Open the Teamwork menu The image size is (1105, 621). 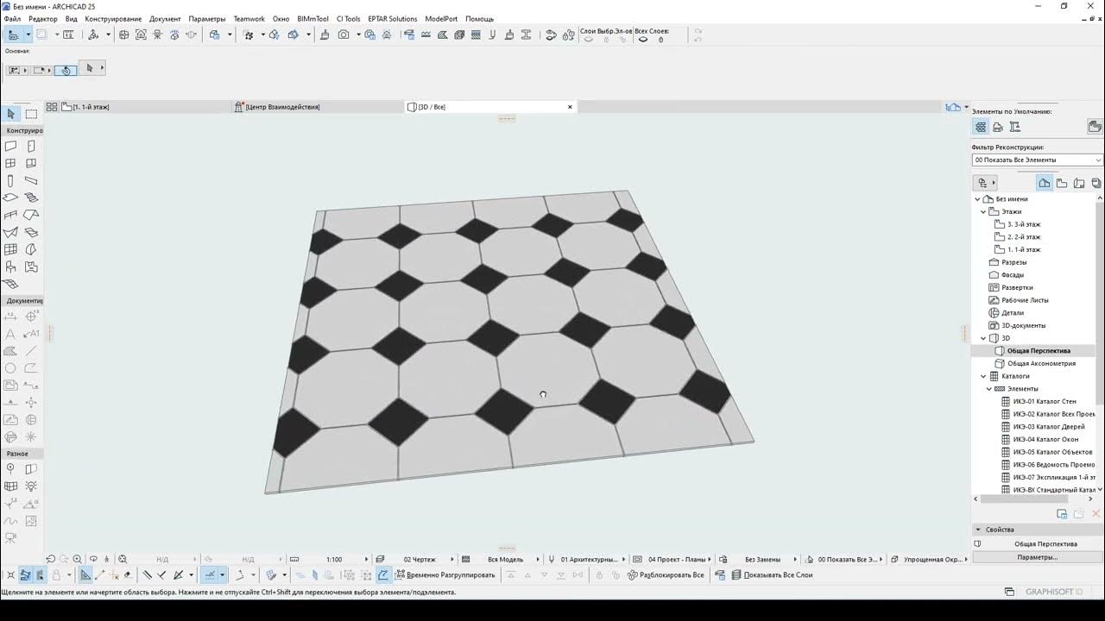tap(249, 18)
